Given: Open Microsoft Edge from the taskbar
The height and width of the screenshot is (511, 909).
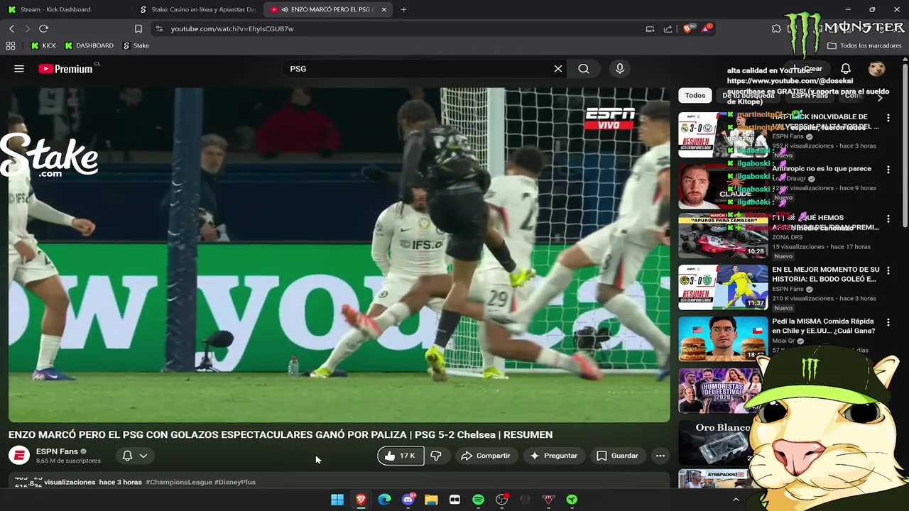Looking at the screenshot, I should [384, 500].
